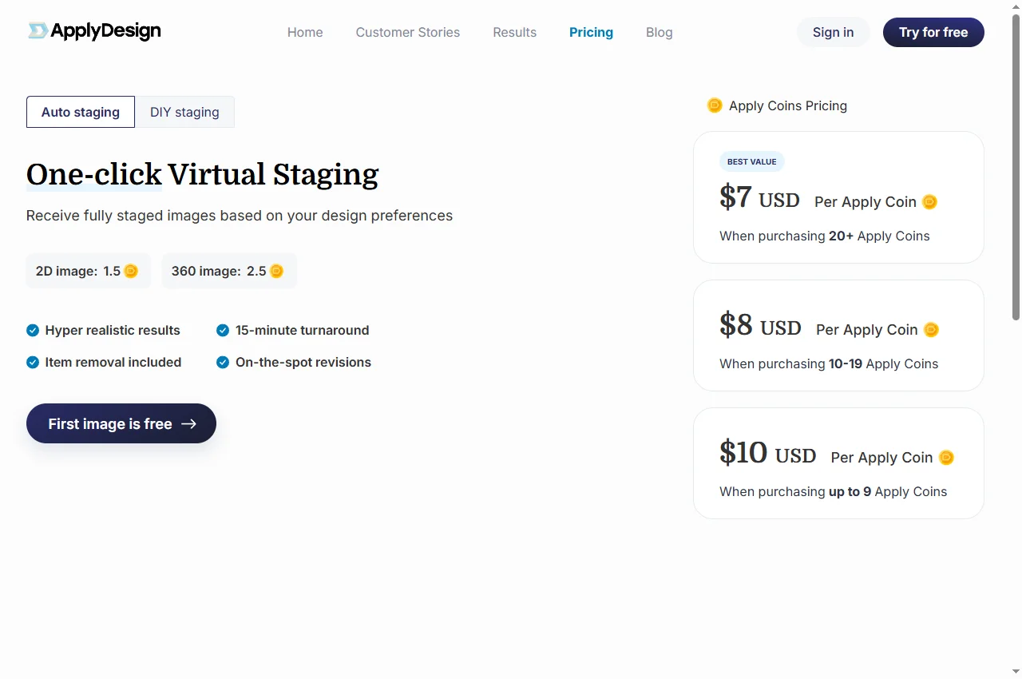This screenshot has width=1022, height=679.
Task: Click checkmark icon beside Hyper realistic results
Action: (33, 330)
